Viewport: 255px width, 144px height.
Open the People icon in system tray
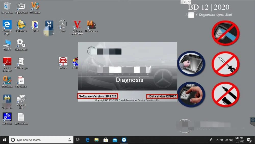211,140
